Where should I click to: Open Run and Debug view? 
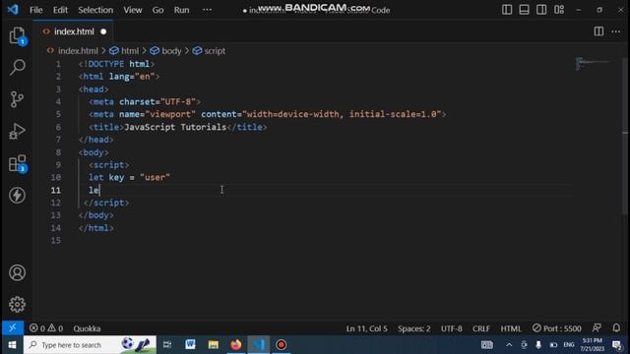18,131
